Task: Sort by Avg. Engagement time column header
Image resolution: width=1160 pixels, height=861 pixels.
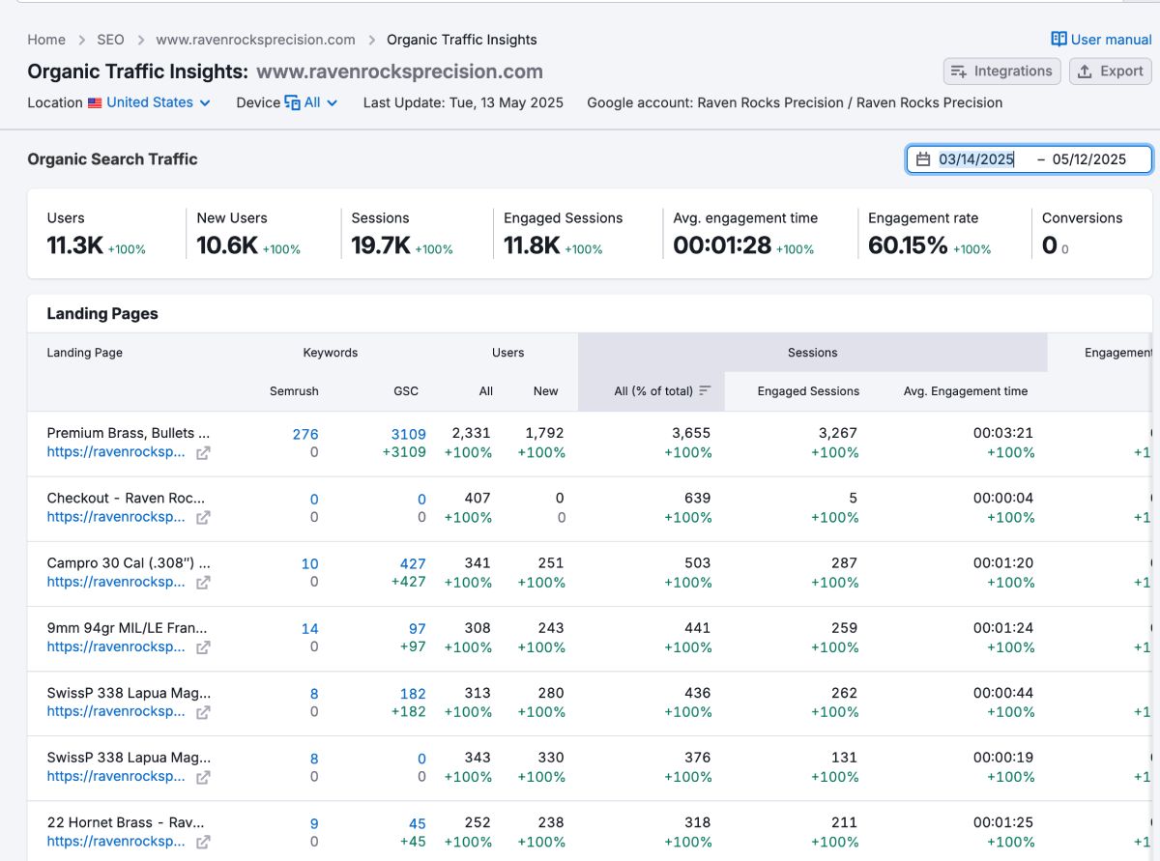Action: 966,391
